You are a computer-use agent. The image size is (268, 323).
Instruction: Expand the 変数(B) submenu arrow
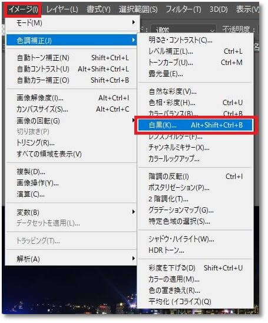point(134,212)
